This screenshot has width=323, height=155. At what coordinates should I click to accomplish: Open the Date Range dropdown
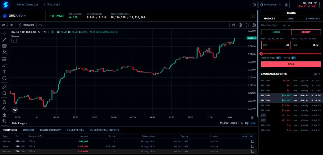coord(20,123)
